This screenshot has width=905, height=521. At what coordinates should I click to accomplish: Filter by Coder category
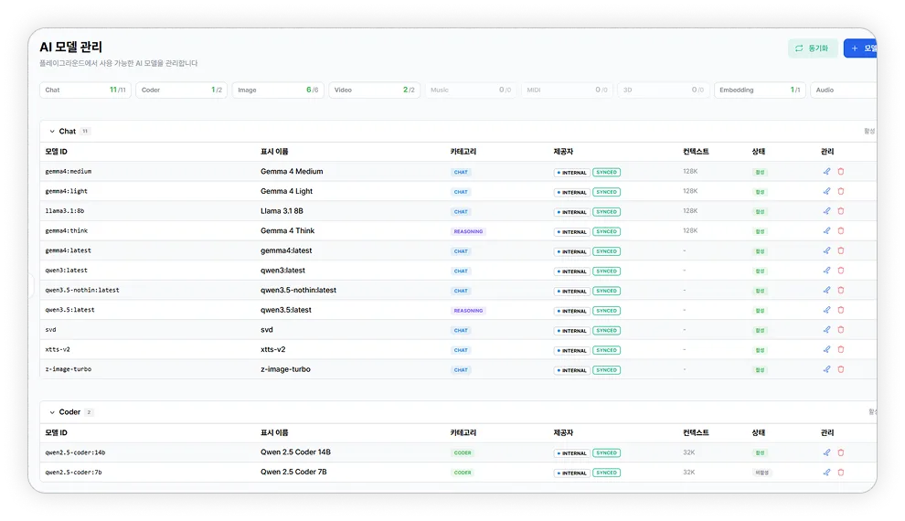(181, 90)
